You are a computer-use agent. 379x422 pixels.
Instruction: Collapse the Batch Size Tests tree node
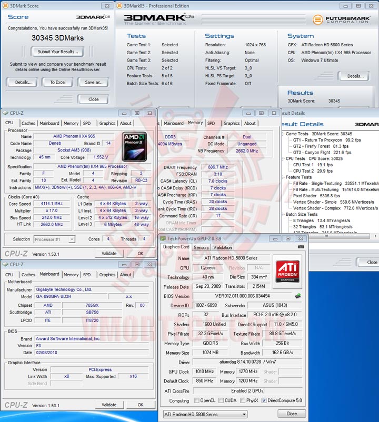tap(283, 214)
